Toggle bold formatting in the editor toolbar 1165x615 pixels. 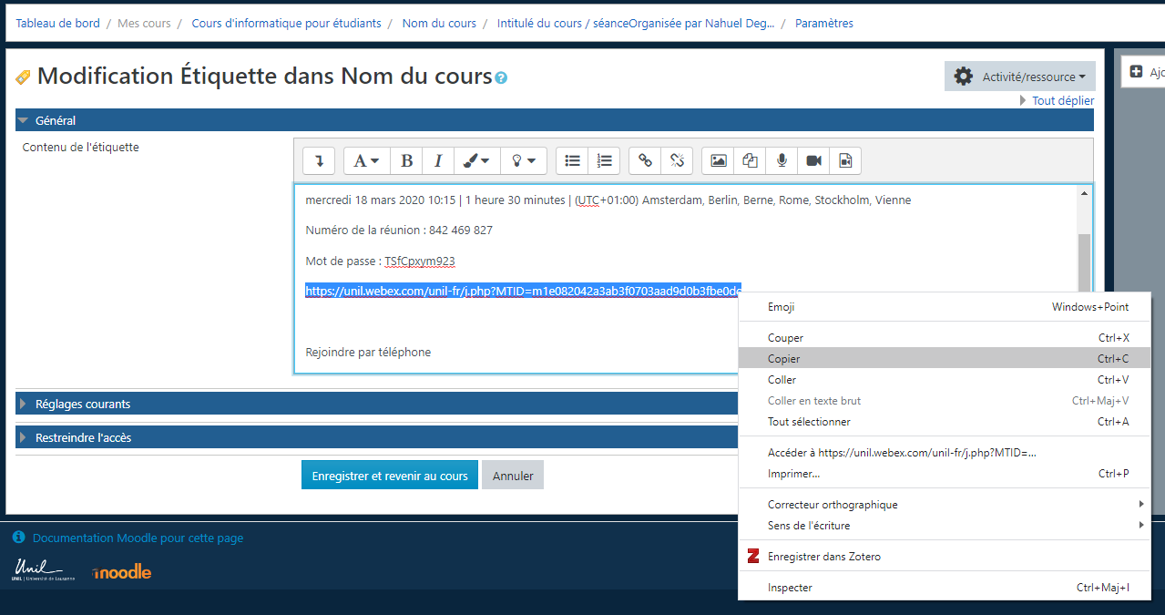(406, 160)
